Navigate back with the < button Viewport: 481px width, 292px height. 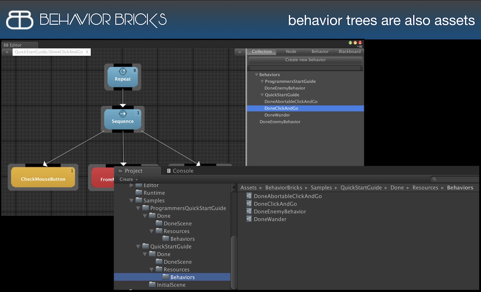[x=7, y=52]
